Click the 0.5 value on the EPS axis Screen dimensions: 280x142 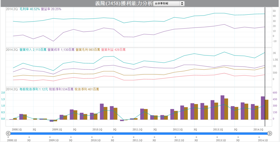click(3, 113)
